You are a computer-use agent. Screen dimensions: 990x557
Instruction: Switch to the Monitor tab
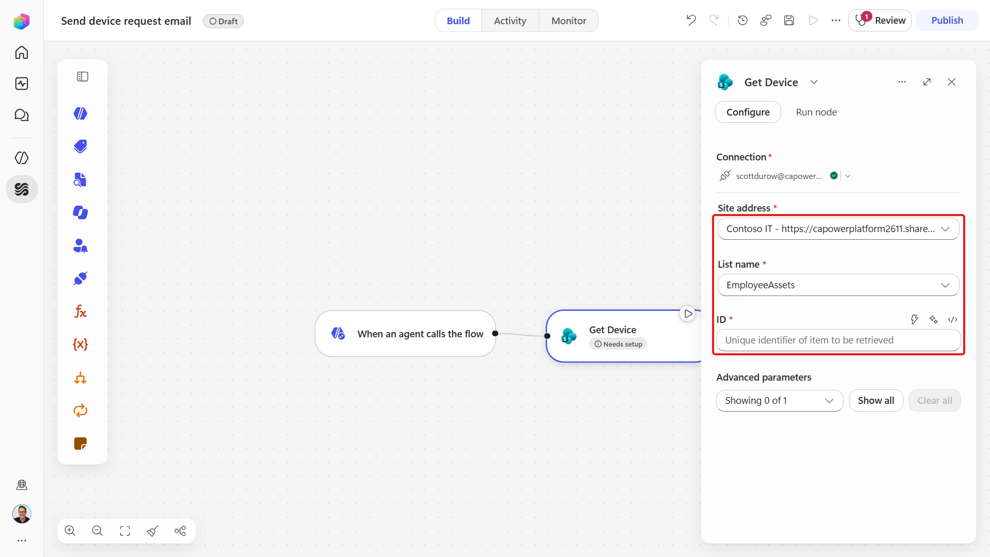[569, 21]
